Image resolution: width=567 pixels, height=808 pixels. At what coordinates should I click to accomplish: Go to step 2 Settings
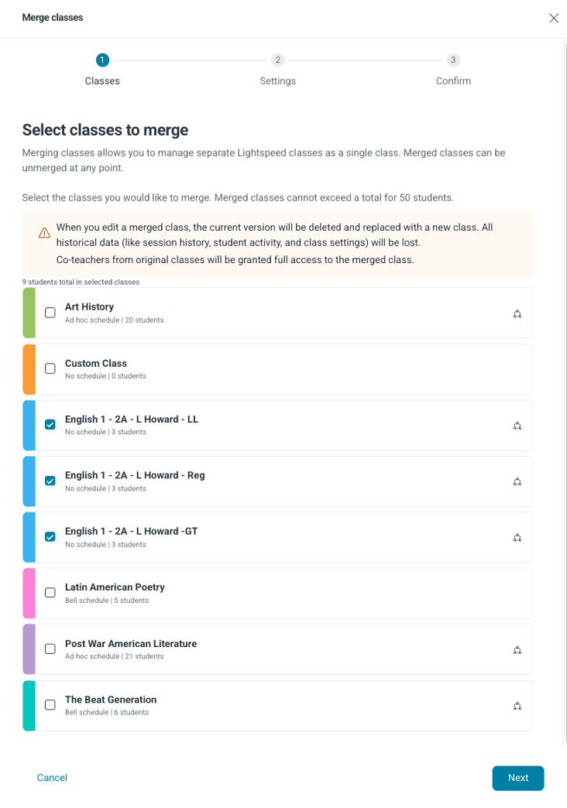[277, 60]
